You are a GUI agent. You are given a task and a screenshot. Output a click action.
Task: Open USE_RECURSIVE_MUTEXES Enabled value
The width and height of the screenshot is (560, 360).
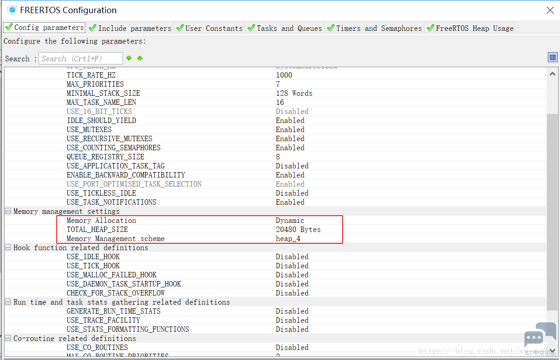(x=290, y=138)
